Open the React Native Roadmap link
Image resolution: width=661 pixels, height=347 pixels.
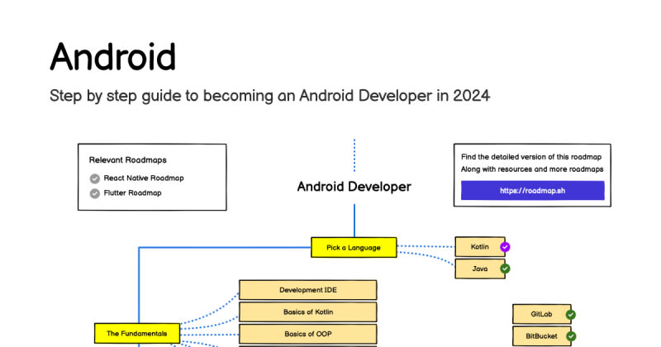[144, 178]
